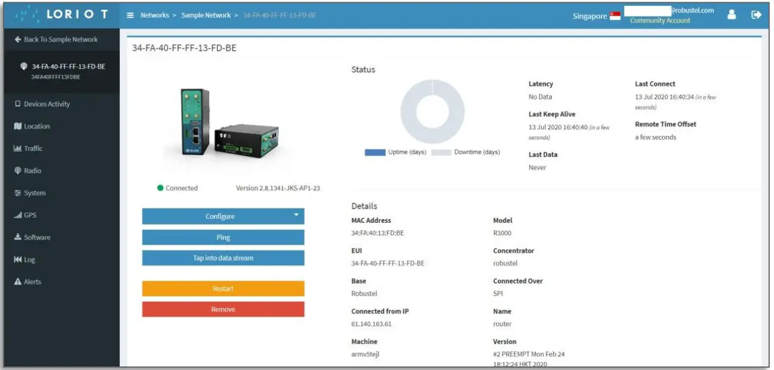
Task: Click Connected from IP value 61.140.163.61
Action: point(371,324)
